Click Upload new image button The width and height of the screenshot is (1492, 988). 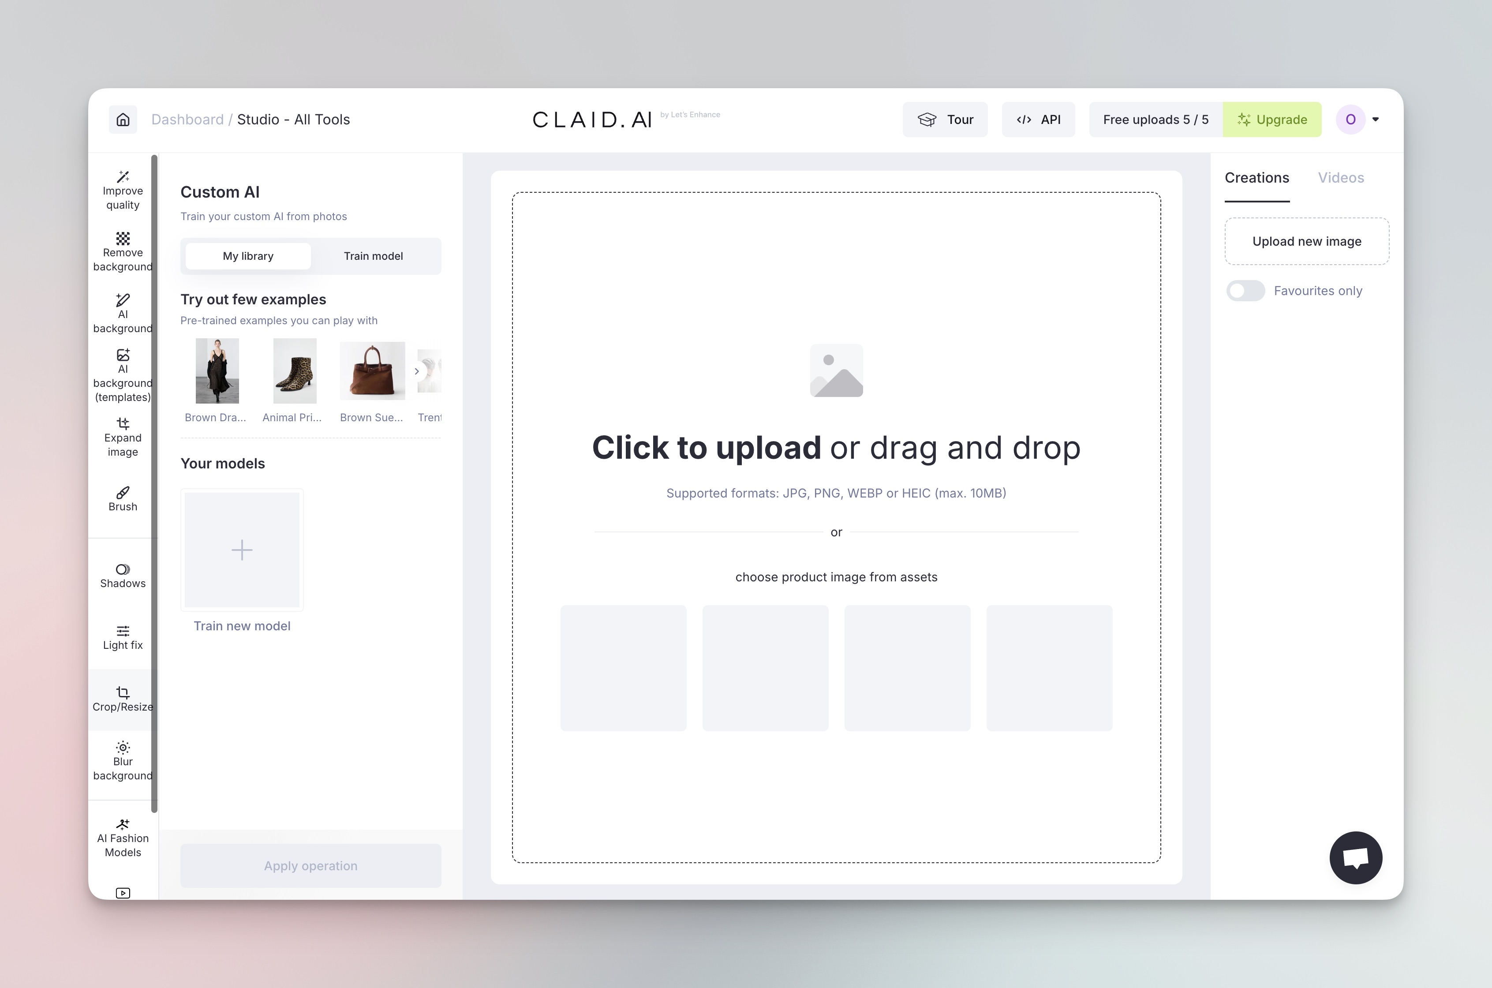click(x=1307, y=241)
